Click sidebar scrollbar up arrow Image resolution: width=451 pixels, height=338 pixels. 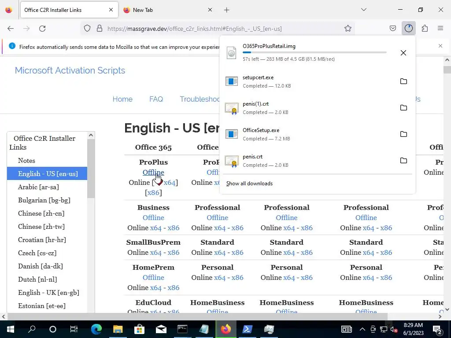pos(91,135)
